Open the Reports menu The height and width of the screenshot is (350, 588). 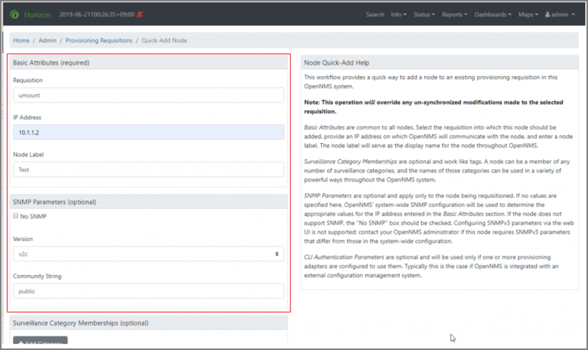[455, 14]
